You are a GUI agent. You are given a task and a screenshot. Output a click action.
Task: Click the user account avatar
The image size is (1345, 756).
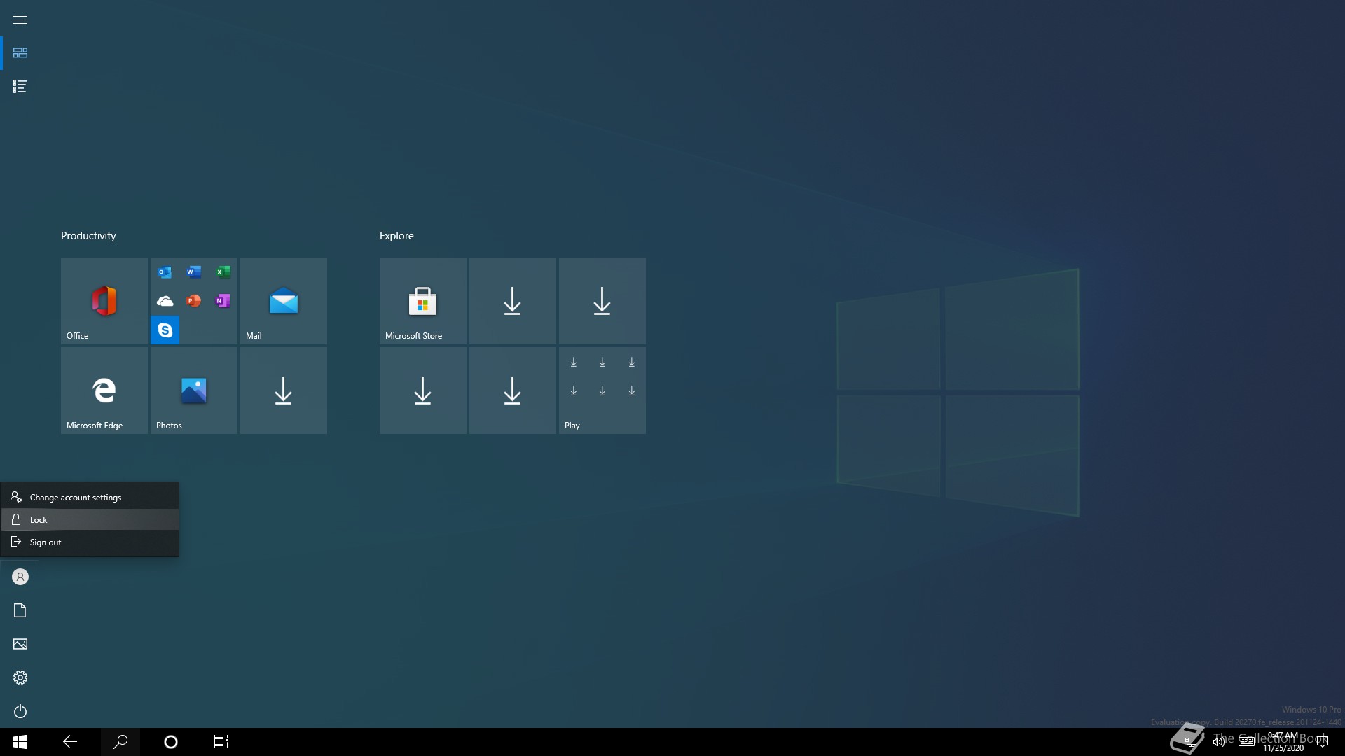[20, 577]
